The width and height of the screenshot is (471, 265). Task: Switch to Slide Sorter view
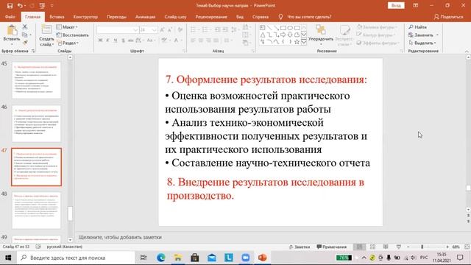click(x=372, y=247)
